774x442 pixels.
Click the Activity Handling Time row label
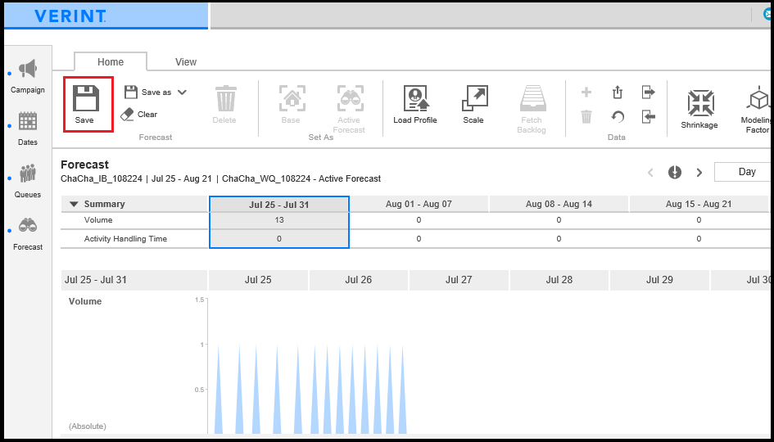(125, 239)
